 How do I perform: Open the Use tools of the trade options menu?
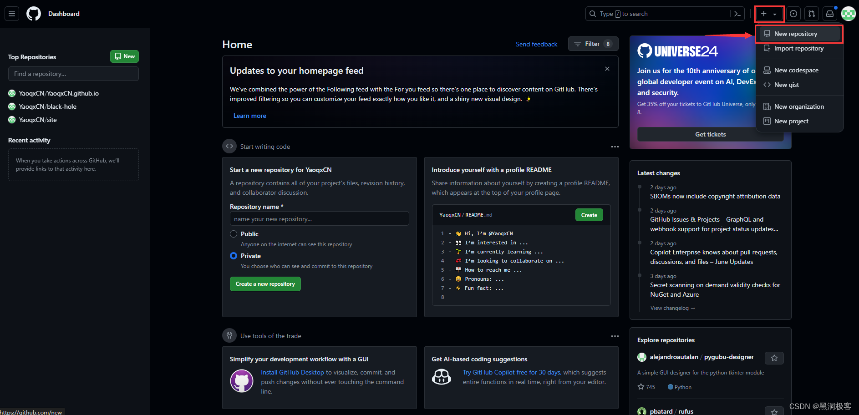click(x=615, y=336)
